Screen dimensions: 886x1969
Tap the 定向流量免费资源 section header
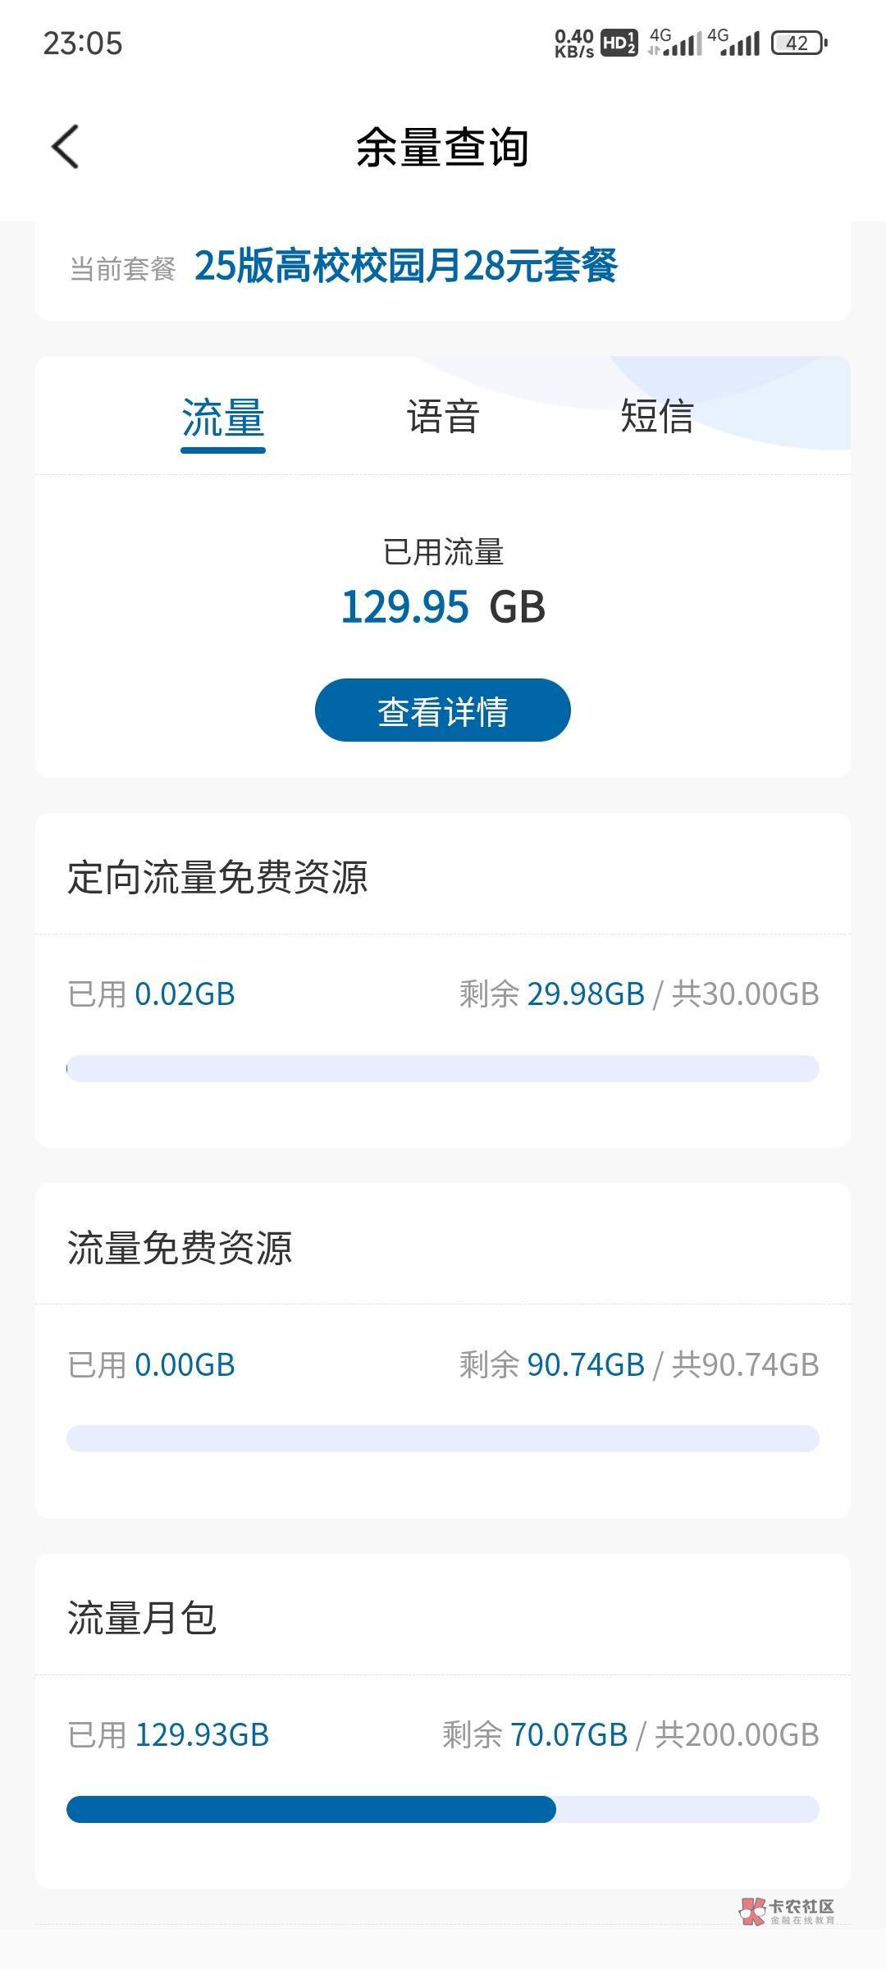pyautogui.click(x=217, y=877)
